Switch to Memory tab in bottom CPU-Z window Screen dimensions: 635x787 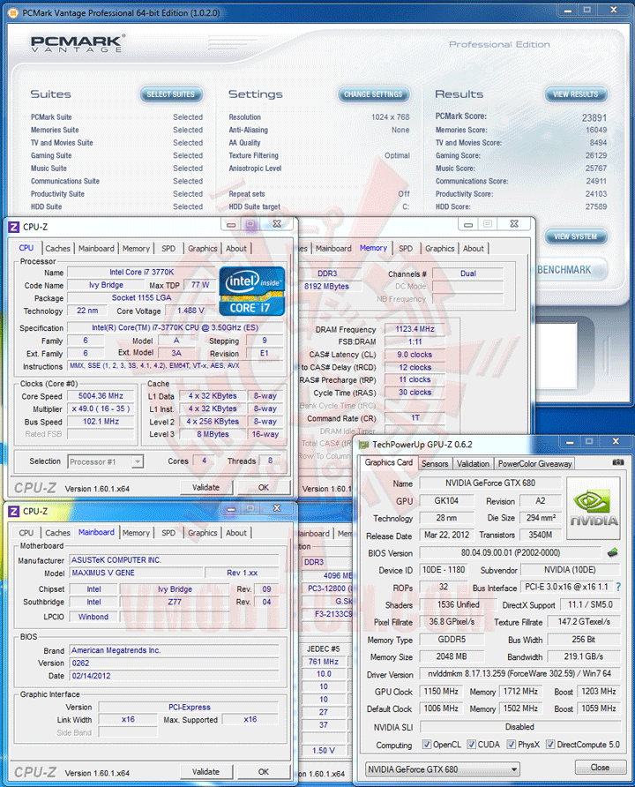(x=136, y=533)
